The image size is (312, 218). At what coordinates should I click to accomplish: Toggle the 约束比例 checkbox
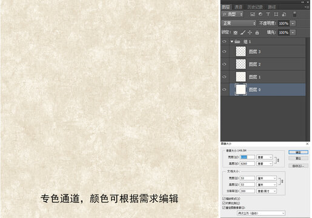pyautogui.click(x=224, y=203)
